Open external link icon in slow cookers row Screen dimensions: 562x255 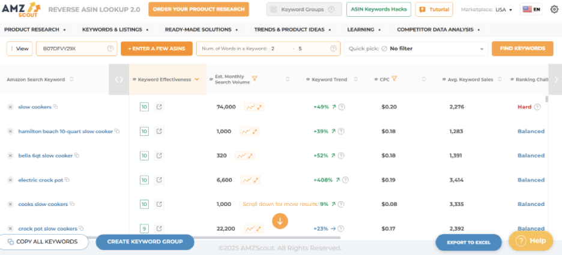click(159, 107)
